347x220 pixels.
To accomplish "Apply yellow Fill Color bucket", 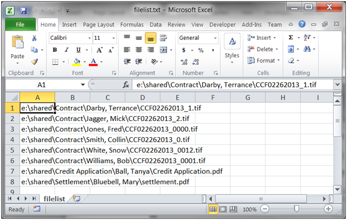I will pyautogui.click(x=77, y=62).
